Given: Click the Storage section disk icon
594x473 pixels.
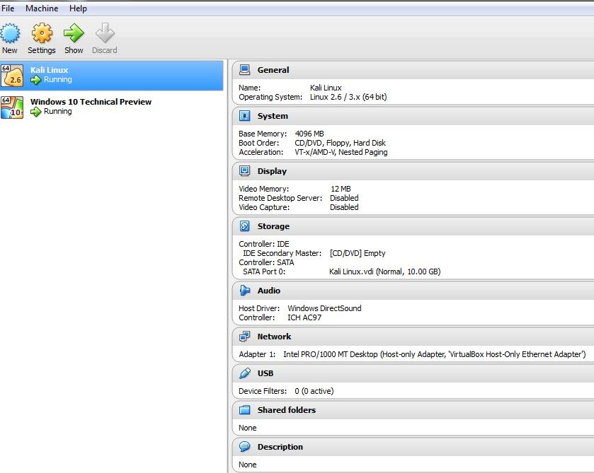Looking at the screenshot, I should (x=245, y=226).
